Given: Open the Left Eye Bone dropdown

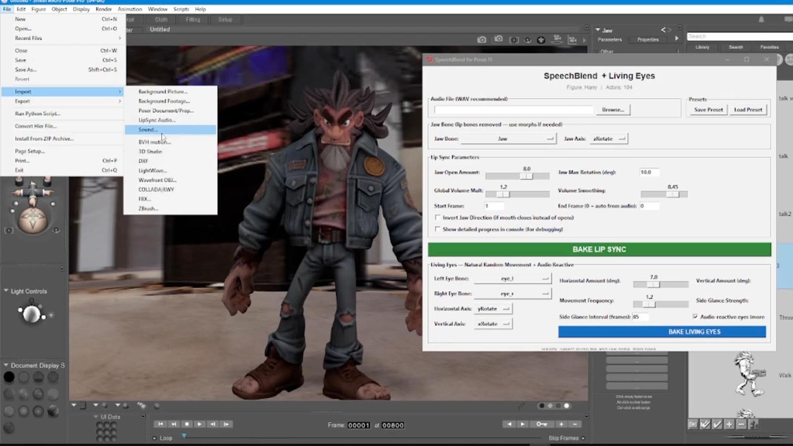Looking at the screenshot, I should tap(512, 279).
